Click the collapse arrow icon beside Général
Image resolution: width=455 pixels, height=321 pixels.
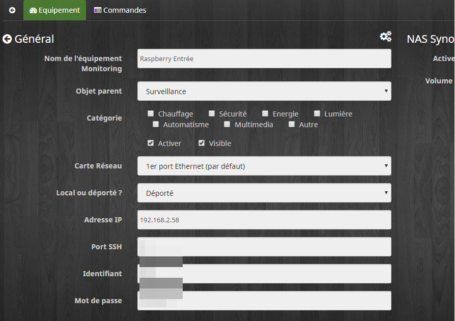pyautogui.click(x=7, y=39)
